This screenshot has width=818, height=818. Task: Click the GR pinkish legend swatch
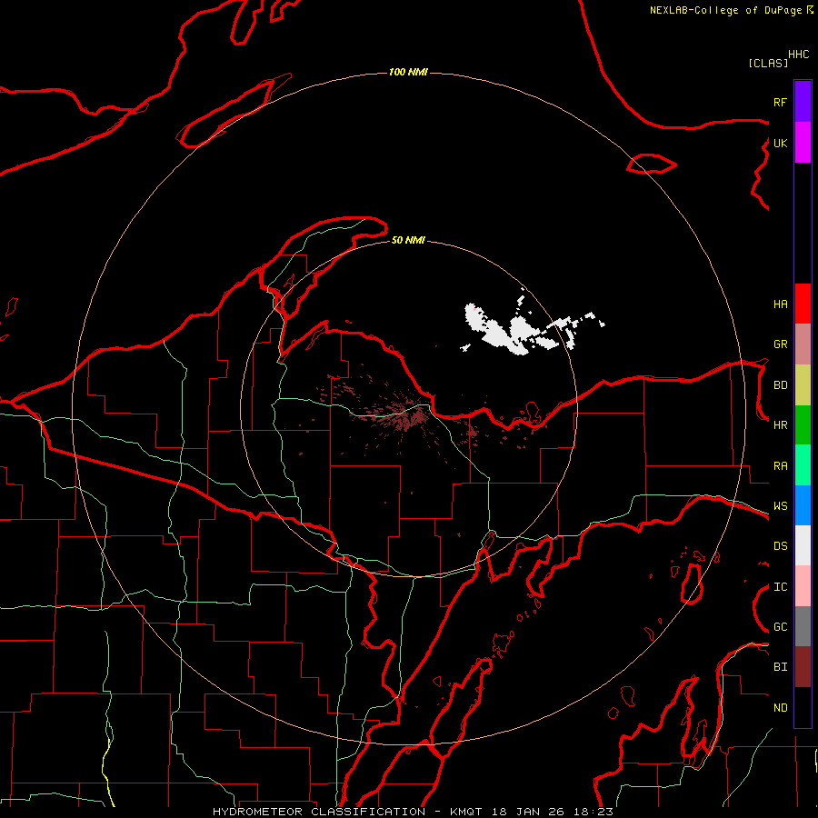tap(803, 344)
